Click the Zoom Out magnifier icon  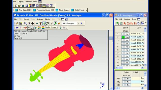(29, 23)
